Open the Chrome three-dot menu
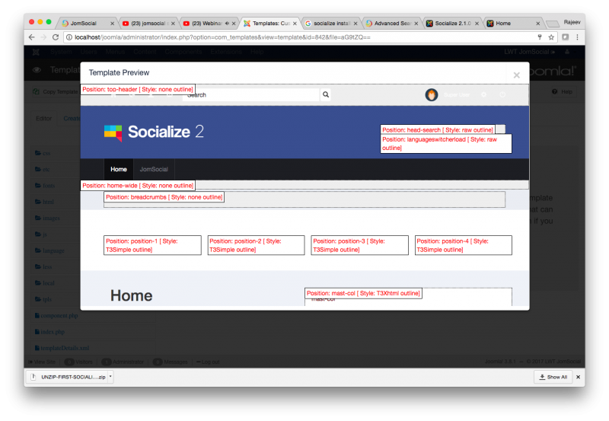This screenshot has height=421, width=609. coord(578,37)
